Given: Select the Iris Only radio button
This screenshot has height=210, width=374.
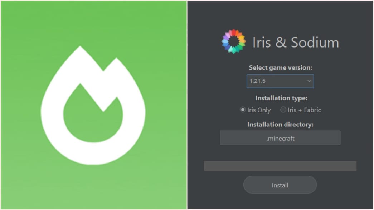Looking at the screenshot, I should pos(243,110).
